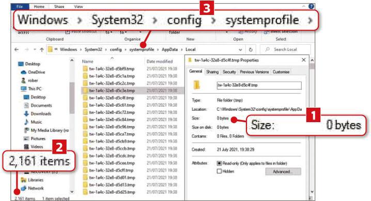Jump to AppData in address breadcrumb
The width and height of the screenshot is (371, 201).
point(169,49)
